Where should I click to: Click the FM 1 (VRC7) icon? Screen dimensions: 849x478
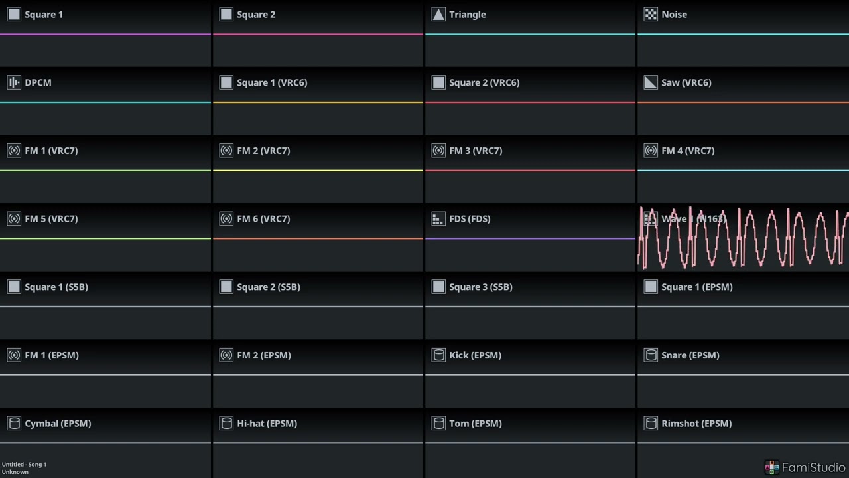click(14, 151)
